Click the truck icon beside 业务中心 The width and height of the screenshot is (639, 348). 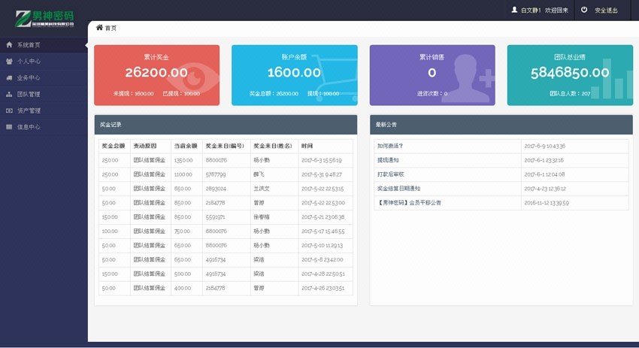click(9, 77)
